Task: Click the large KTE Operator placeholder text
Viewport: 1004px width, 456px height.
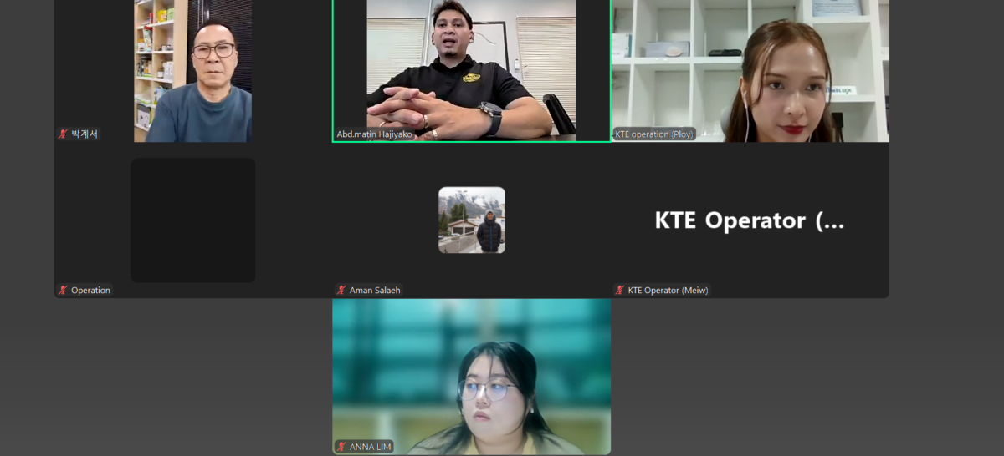Action: (x=749, y=220)
